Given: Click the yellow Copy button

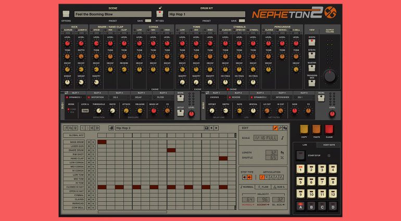Looking at the screenshot, I should pyautogui.click(x=304, y=130).
